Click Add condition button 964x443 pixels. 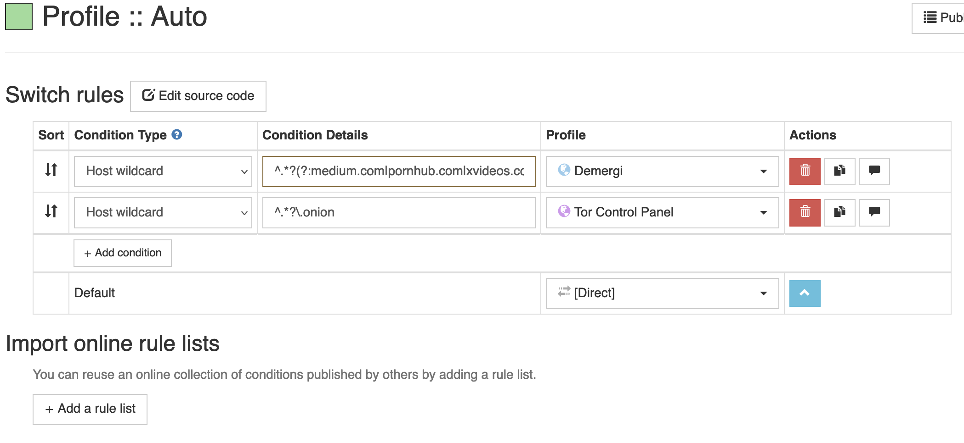123,253
